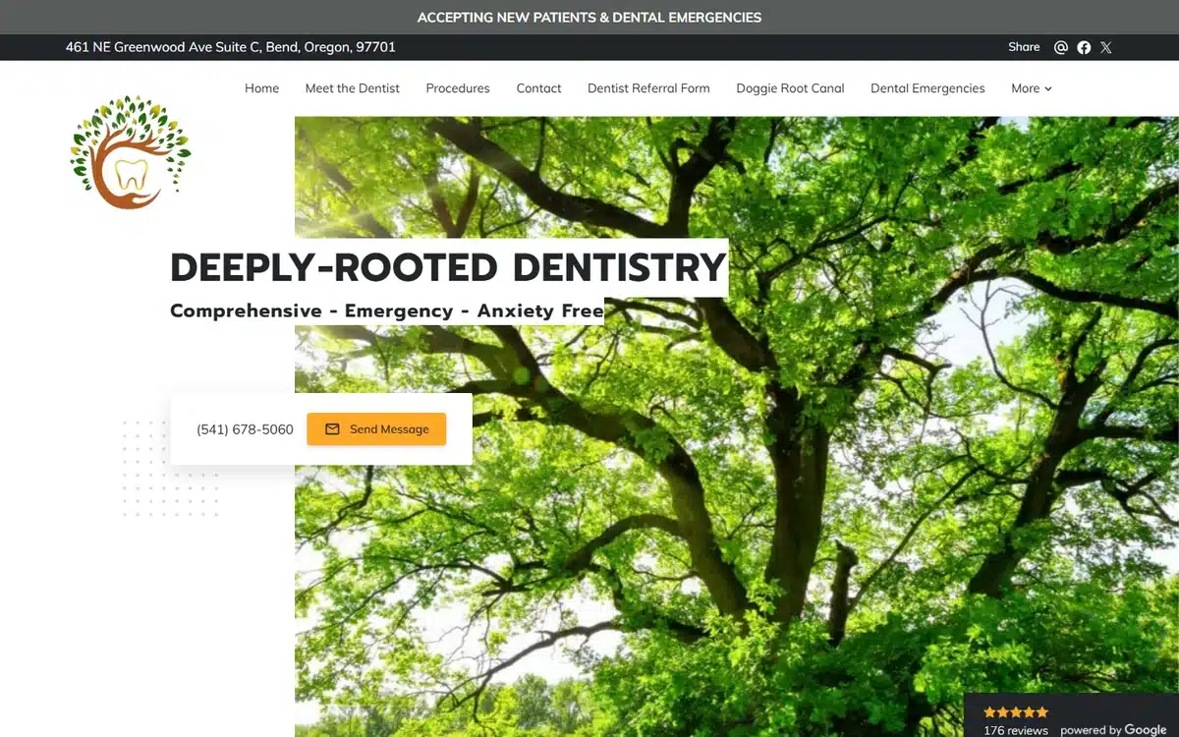This screenshot has height=737, width=1179.
Task: Click the office address in top bar
Action: coord(231,47)
